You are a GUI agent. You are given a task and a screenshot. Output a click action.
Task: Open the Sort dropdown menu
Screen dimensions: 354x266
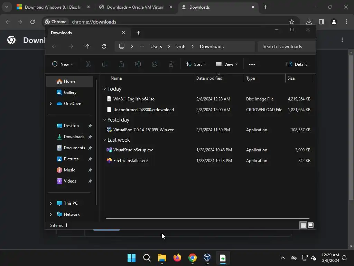[196, 64]
